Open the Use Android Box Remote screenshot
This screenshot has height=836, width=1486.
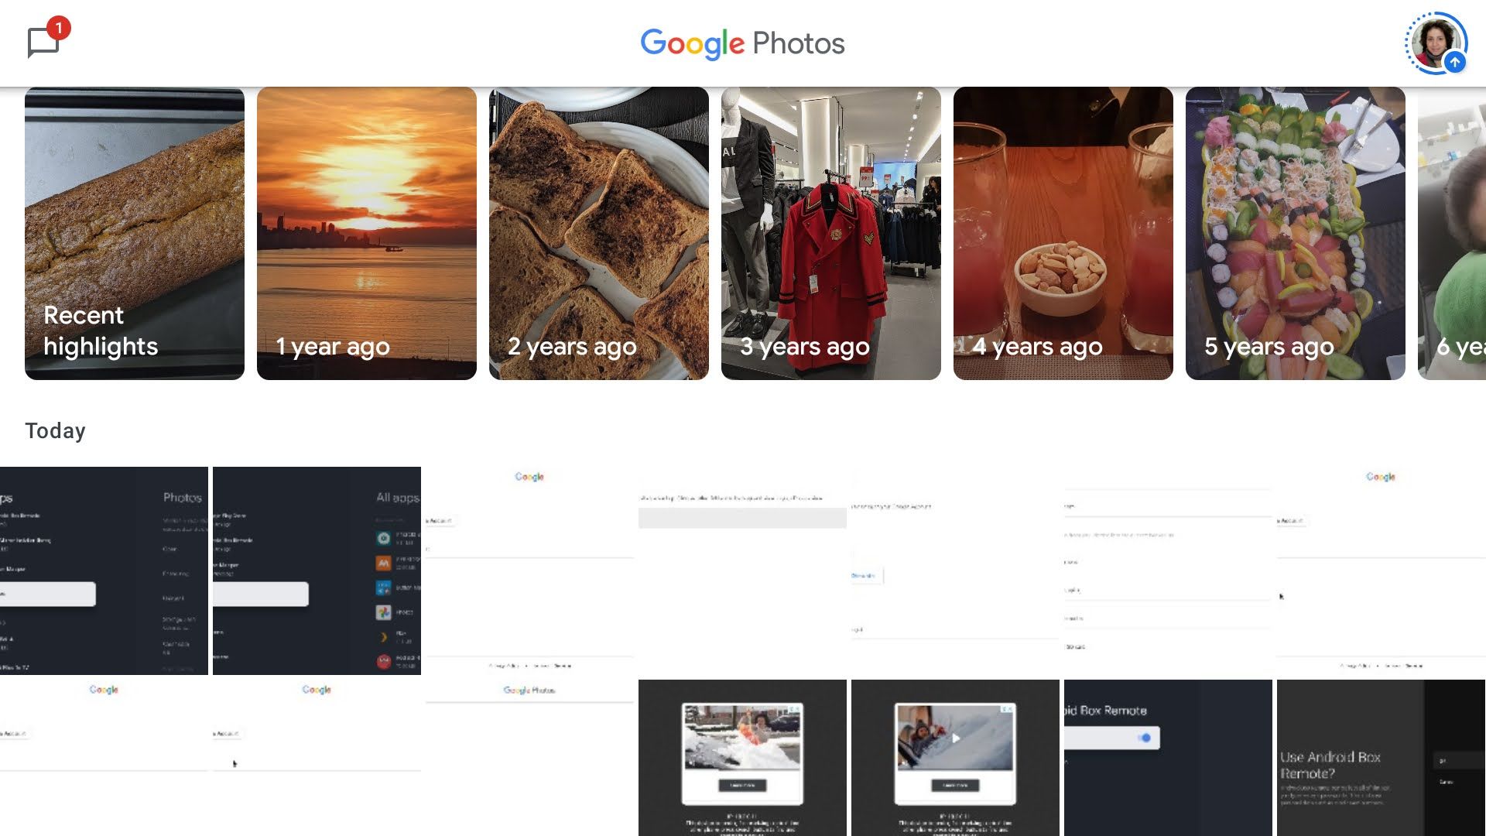1382,758
